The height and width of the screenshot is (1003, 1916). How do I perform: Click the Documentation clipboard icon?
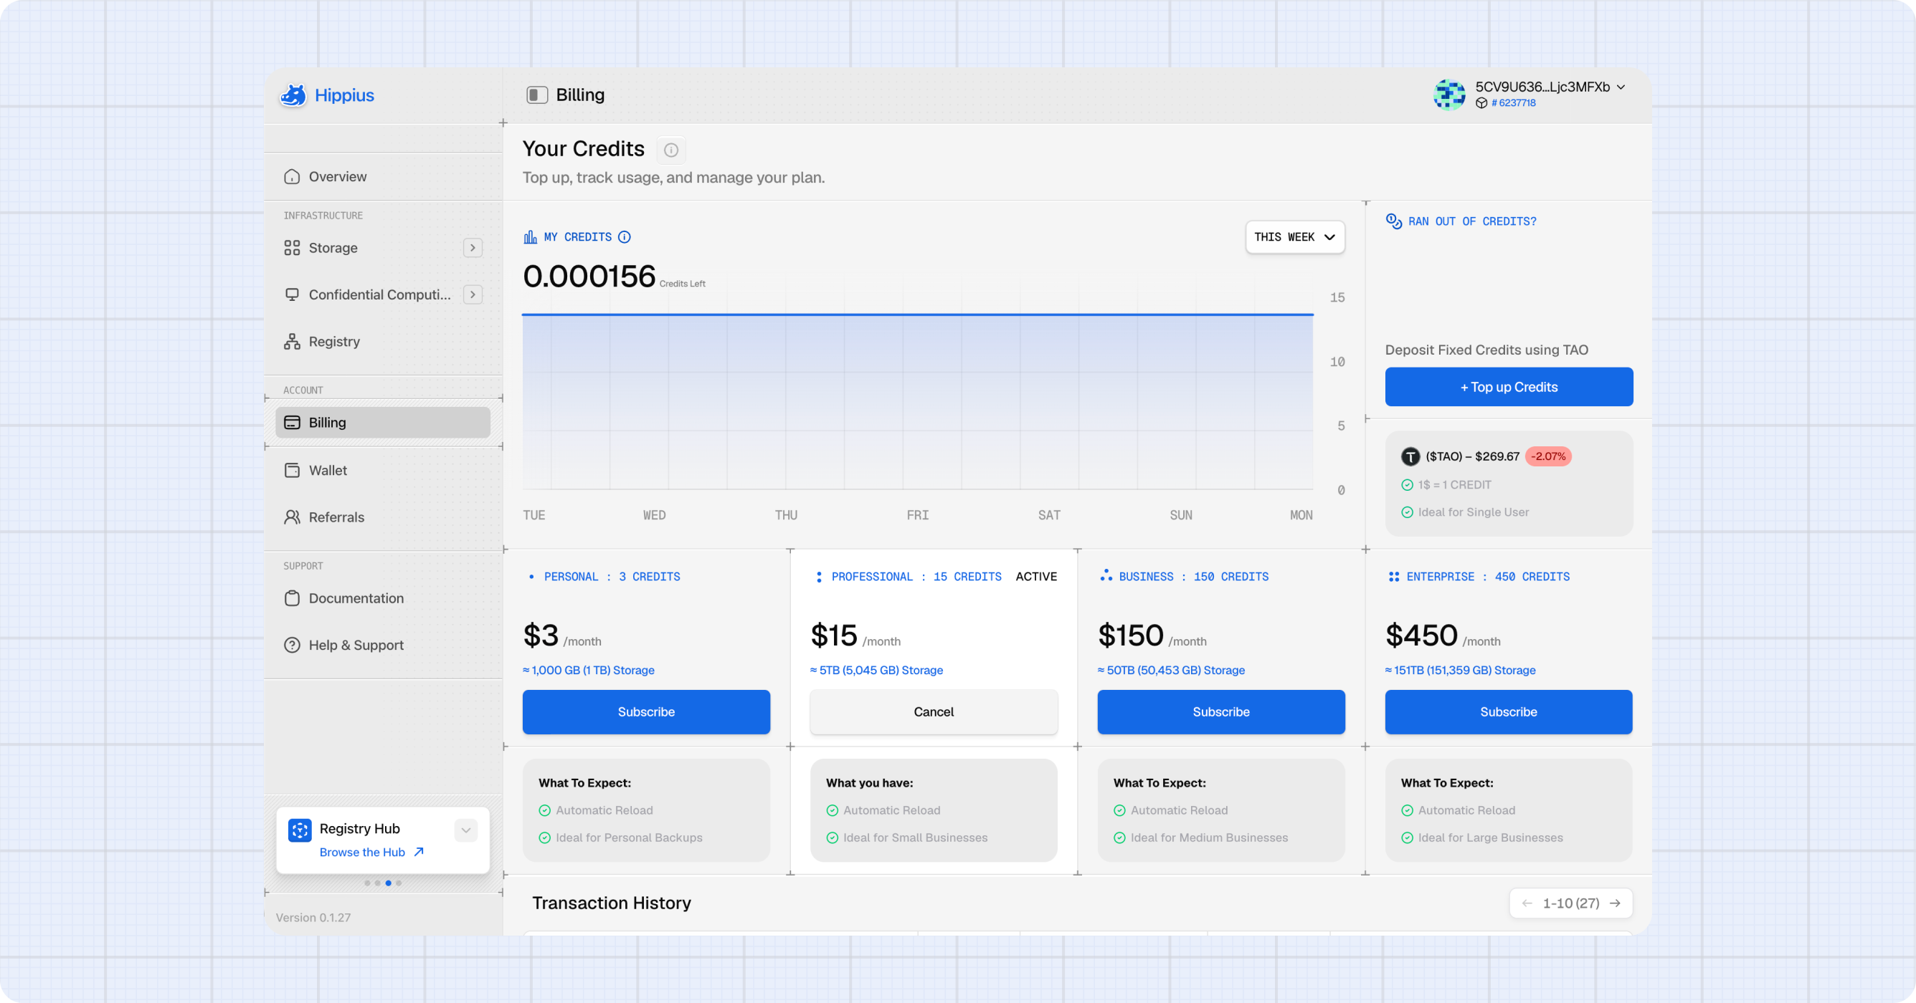click(293, 598)
